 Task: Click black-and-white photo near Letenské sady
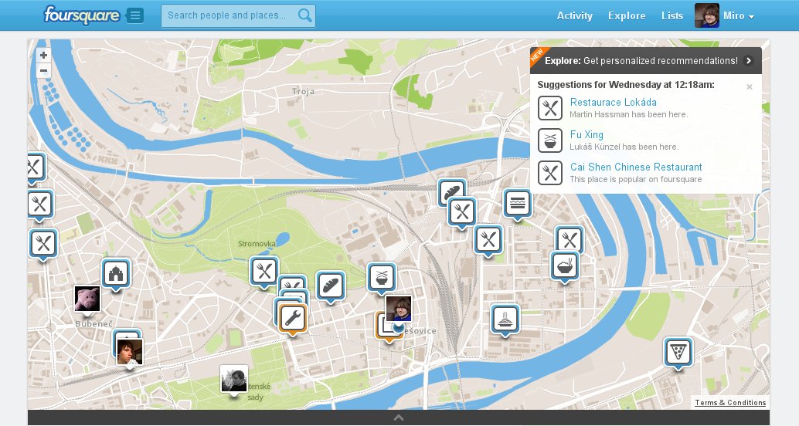click(x=234, y=379)
